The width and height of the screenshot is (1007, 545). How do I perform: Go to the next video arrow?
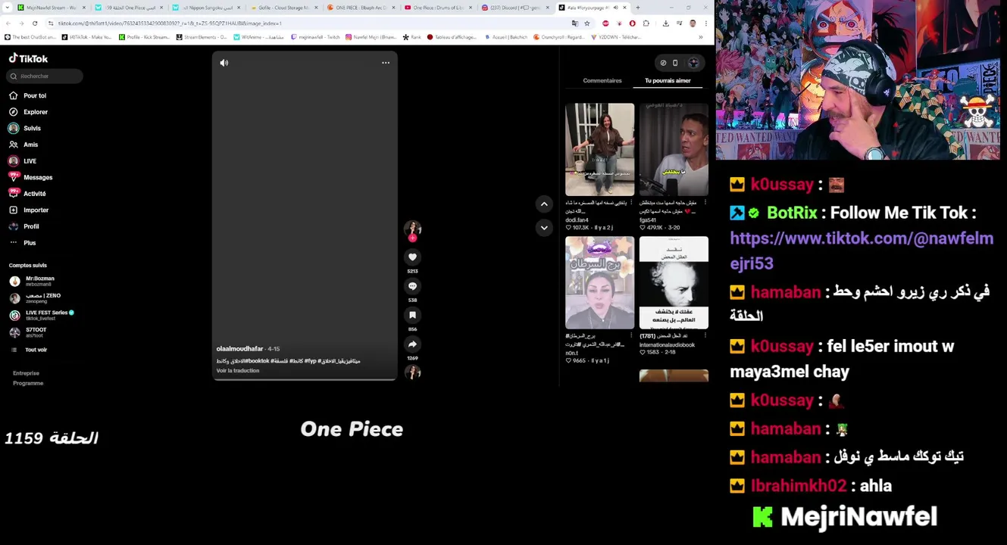click(x=544, y=228)
